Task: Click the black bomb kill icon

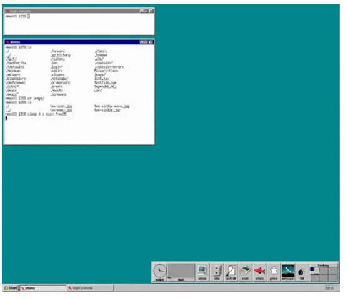Action: click(x=302, y=272)
